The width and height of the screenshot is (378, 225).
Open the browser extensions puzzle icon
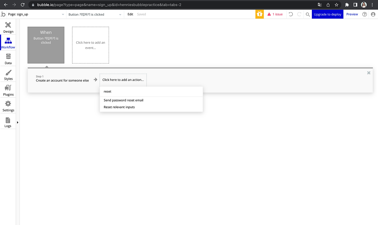point(347,5)
